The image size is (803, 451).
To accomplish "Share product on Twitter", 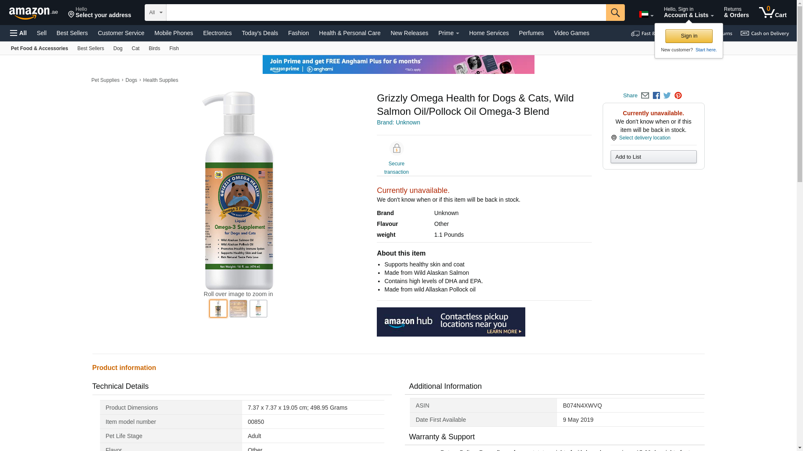I will tap(667, 96).
